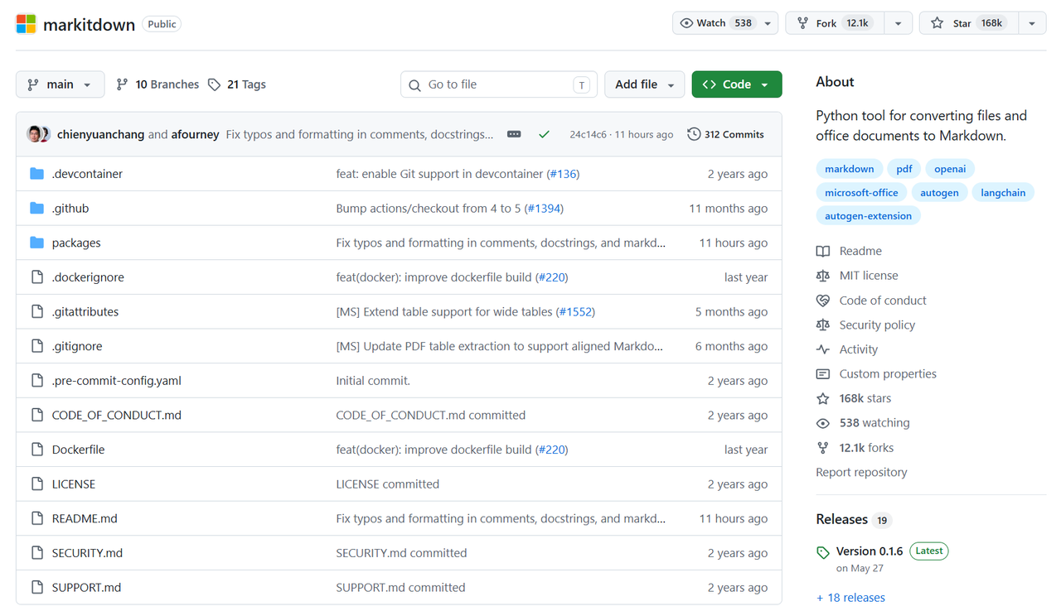Screen dimensions: 1061x611
Task: Open the "Initial commit." commit message
Action: click(x=373, y=381)
